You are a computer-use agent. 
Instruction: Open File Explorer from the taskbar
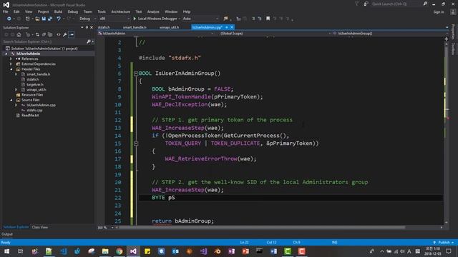[x=105, y=251]
